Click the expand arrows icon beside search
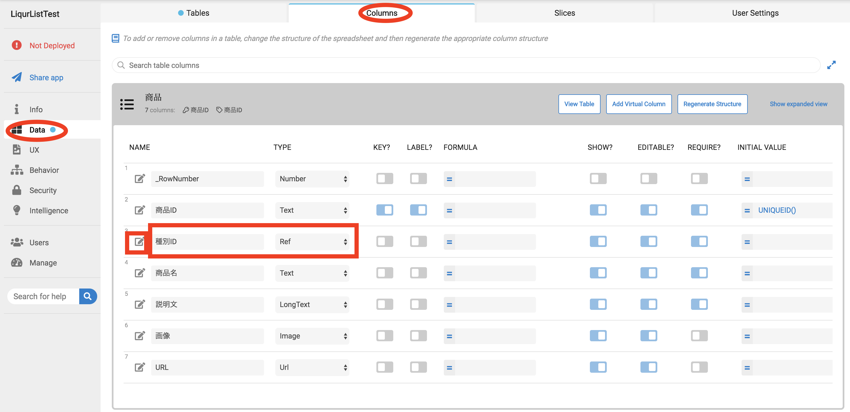 [831, 65]
